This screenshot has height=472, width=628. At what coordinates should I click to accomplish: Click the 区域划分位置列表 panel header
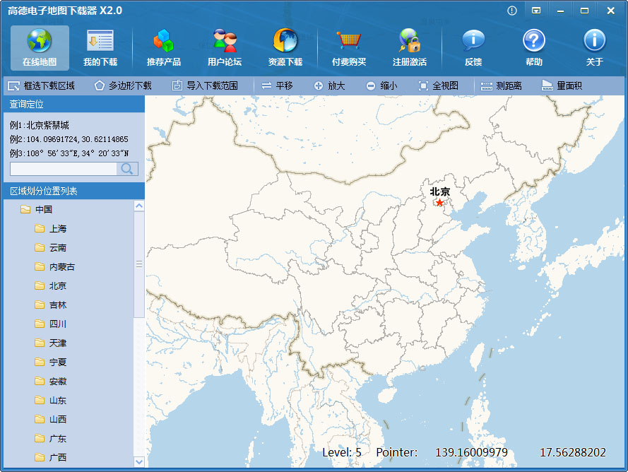(x=74, y=191)
